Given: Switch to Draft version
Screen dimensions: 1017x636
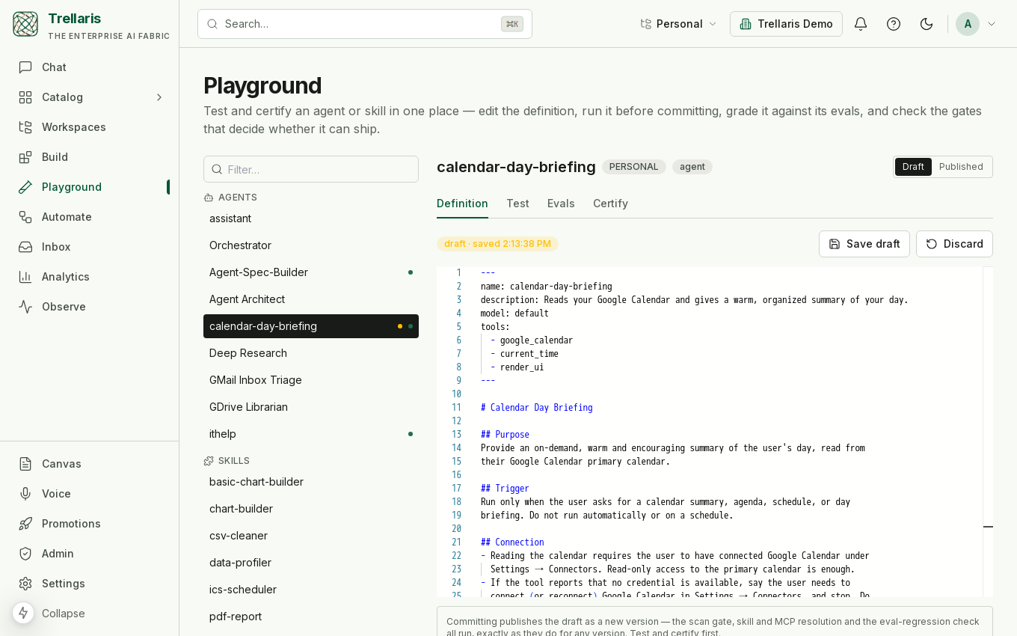Looking at the screenshot, I should pyautogui.click(x=913, y=167).
